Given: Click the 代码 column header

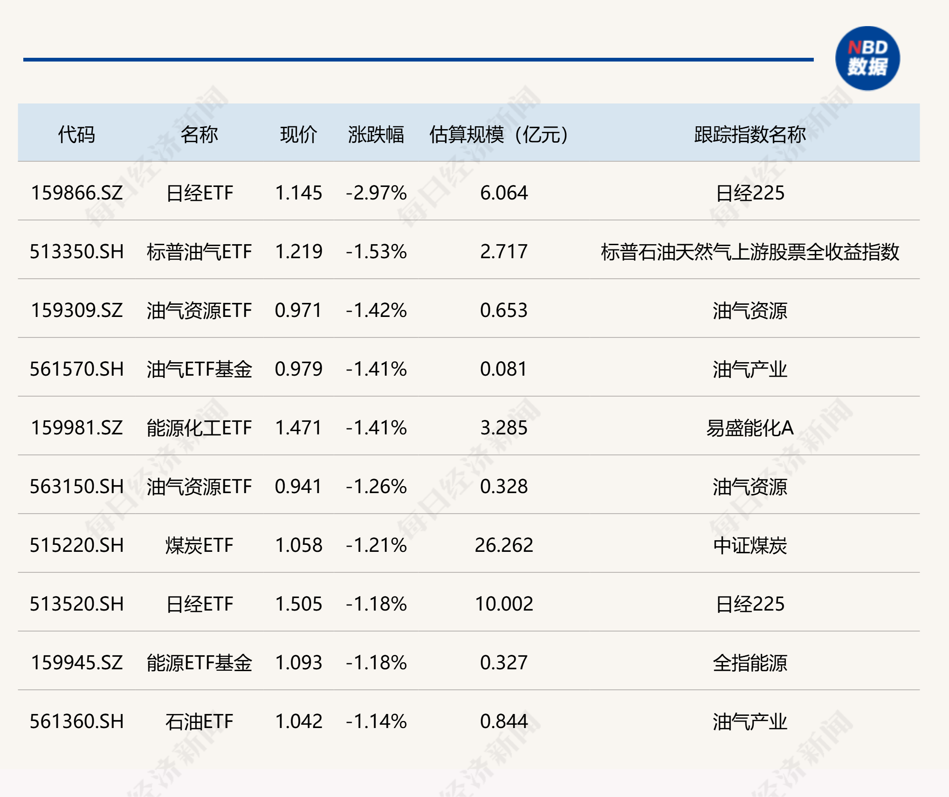Looking at the screenshot, I should (x=76, y=135).
